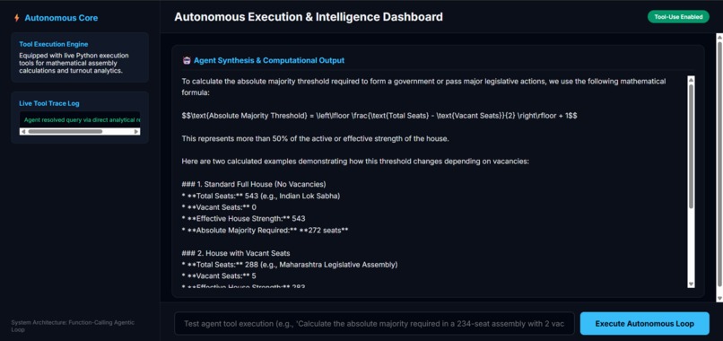
Task: Click the page scrollbar down arrow
Action: click(x=719, y=299)
